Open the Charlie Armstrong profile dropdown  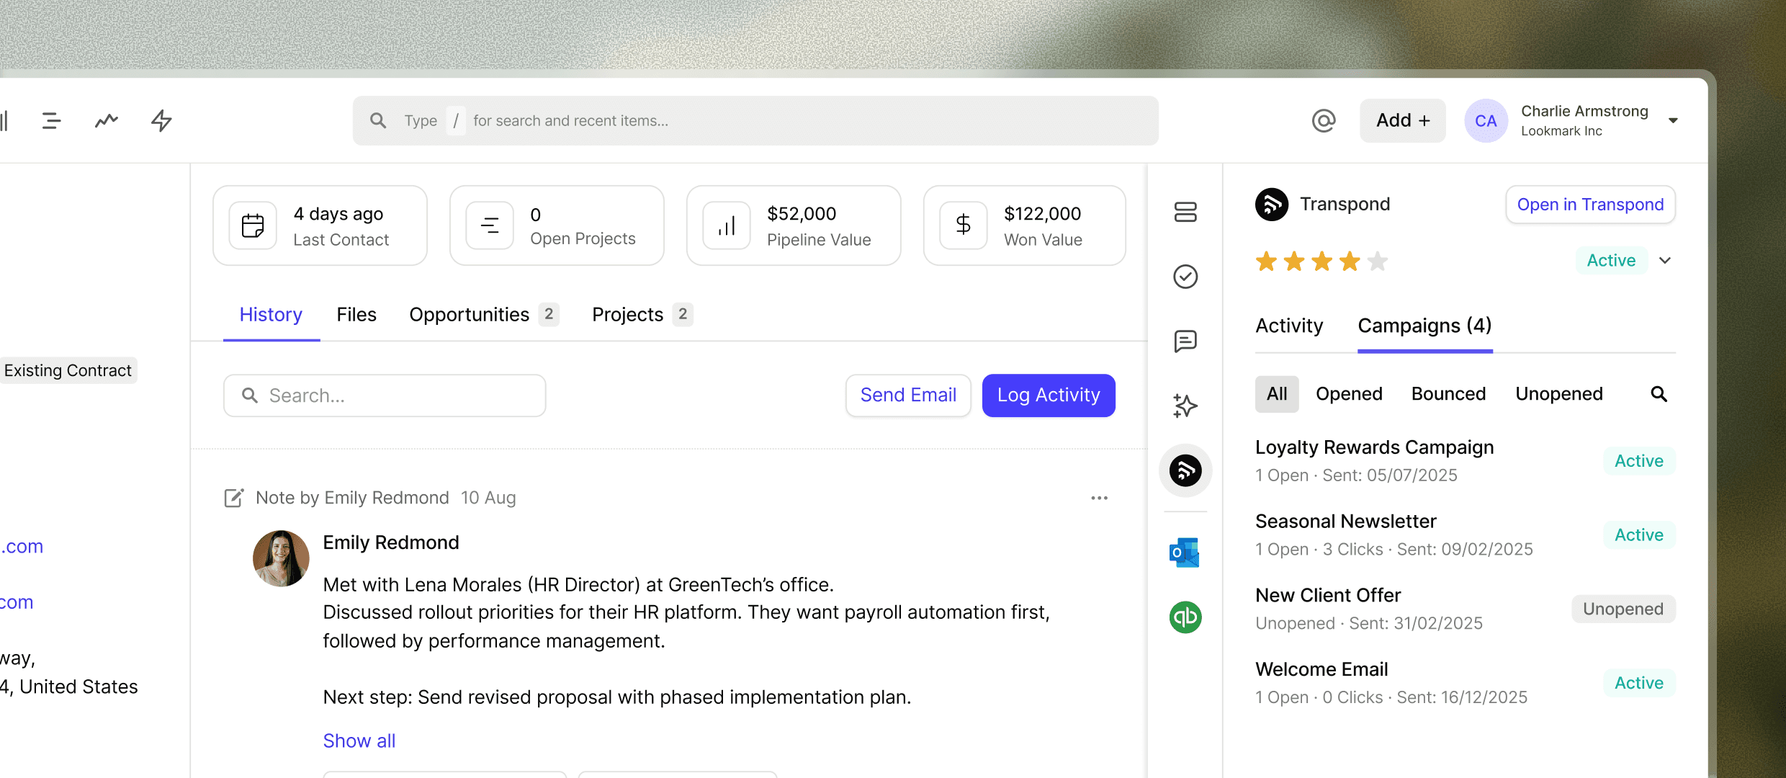pyautogui.click(x=1673, y=120)
